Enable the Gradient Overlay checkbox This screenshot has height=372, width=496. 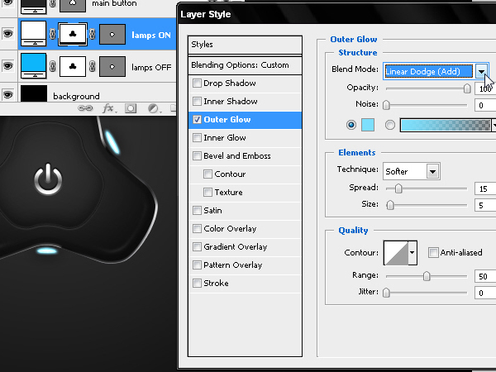pyautogui.click(x=197, y=246)
